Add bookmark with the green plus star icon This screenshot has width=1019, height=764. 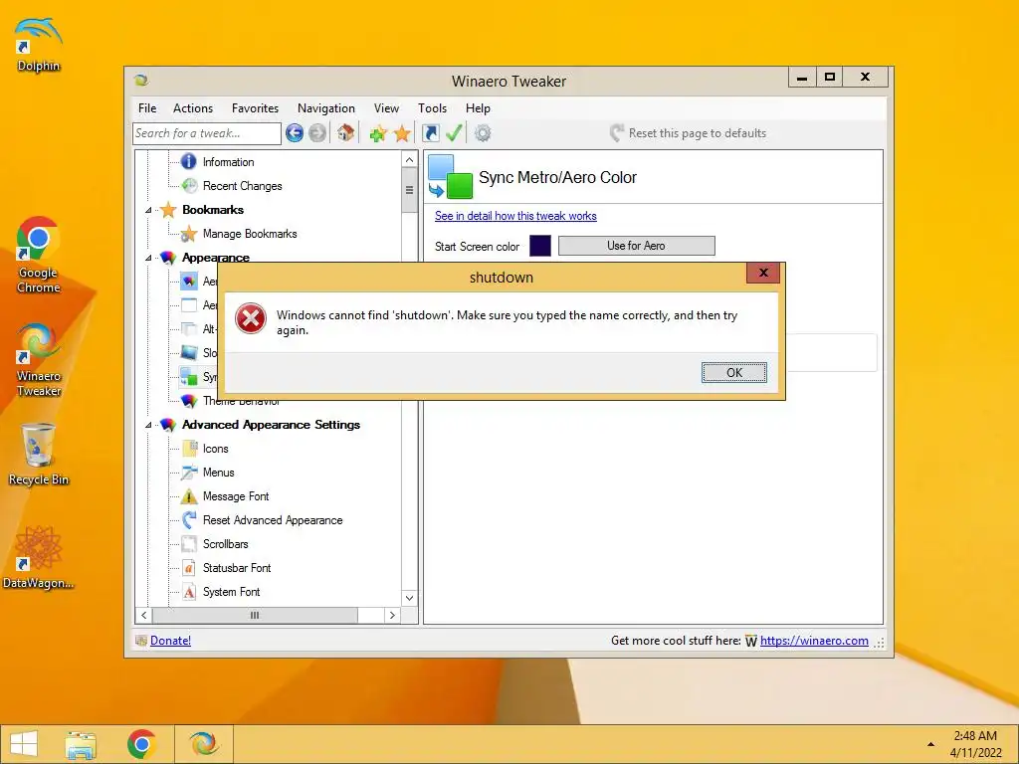point(377,134)
